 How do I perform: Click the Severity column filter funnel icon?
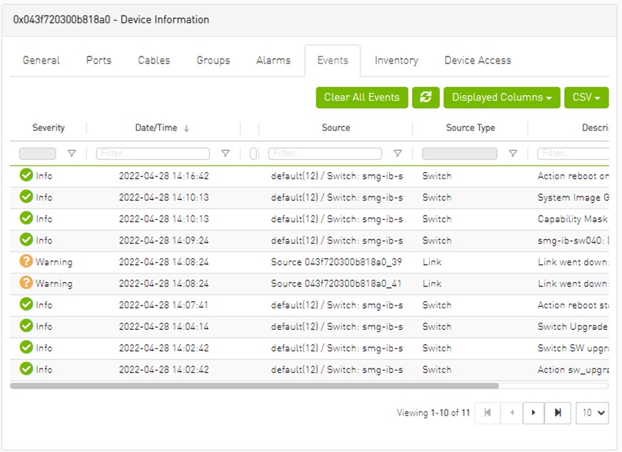coord(71,154)
